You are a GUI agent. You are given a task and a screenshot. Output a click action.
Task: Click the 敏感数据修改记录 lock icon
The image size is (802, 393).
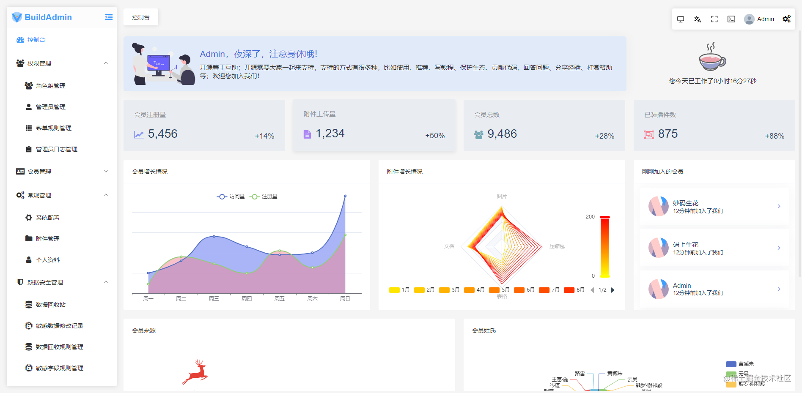pyautogui.click(x=29, y=325)
